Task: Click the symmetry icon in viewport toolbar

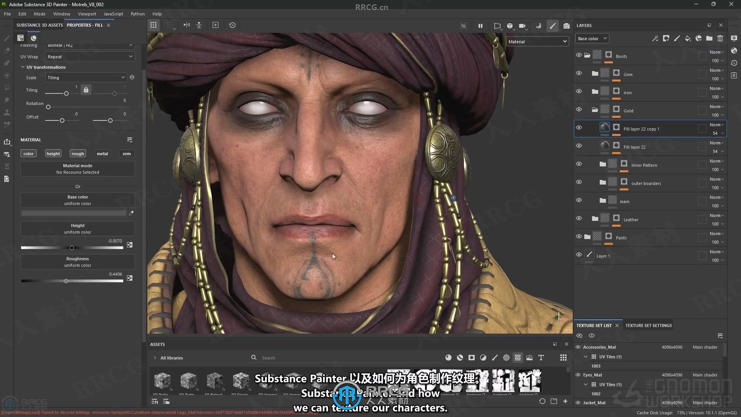Action: [187, 25]
